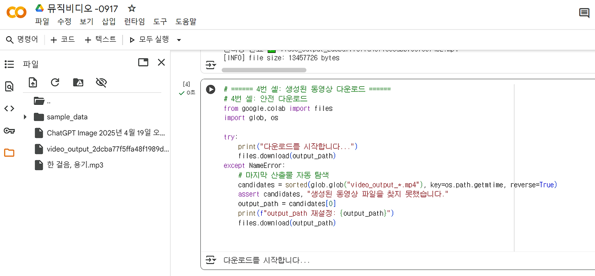Select the sample_data folder
Image resolution: width=595 pixels, height=276 pixels.
pyautogui.click(x=67, y=117)
